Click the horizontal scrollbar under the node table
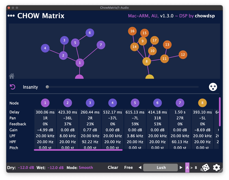 pyautogui.click(x=78, y=150)
